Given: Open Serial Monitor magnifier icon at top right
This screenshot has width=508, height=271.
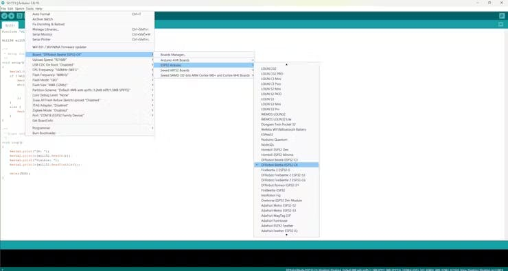Looking at the screenshot, I should pyautogui.click(x=502, y=16).
